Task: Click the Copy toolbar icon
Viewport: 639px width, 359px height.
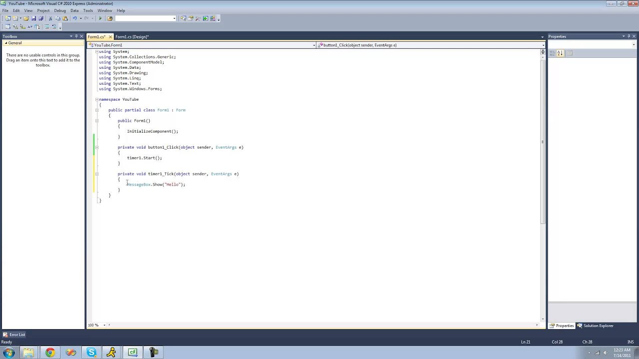Action: (57, 18)
